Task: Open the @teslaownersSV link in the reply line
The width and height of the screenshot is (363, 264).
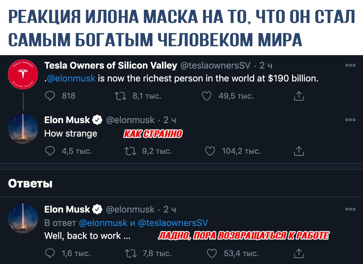Action: pos(173,223)
